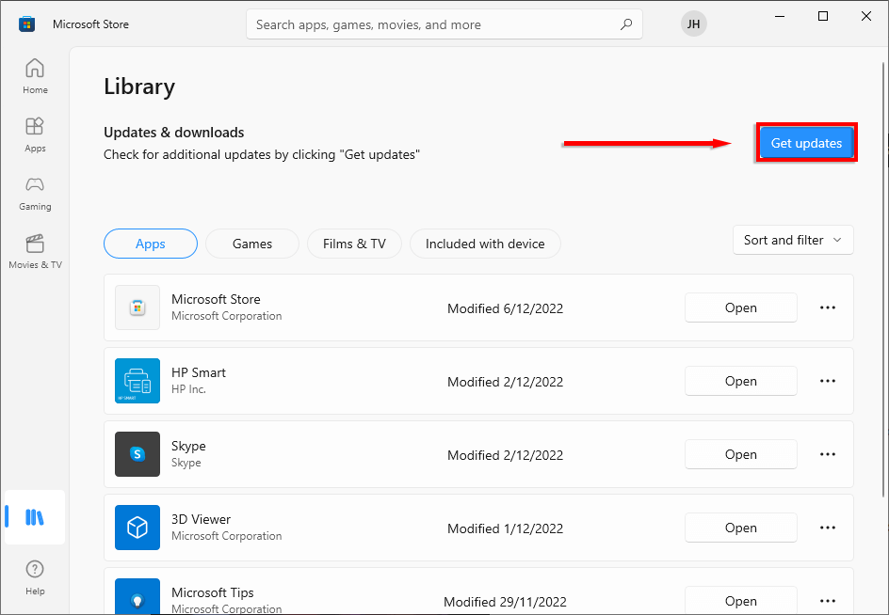This screenshot has height=615, width=889.
Task: Go to Apps section icon
Action: pos(35,134)
